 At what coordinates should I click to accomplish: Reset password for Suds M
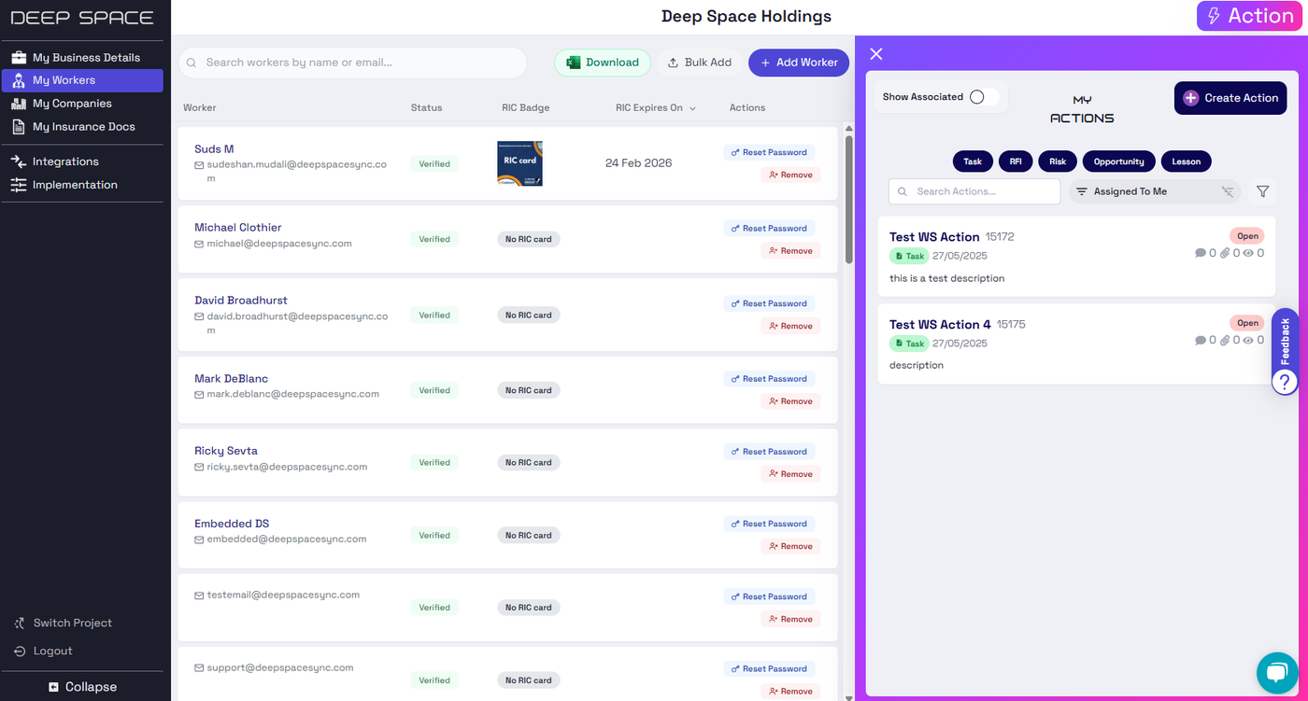pos(769,152)
